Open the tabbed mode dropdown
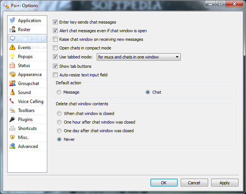Image resolution: width=246 pixels, height=194 pixels. pyautogui.click(x=139, y=57)
